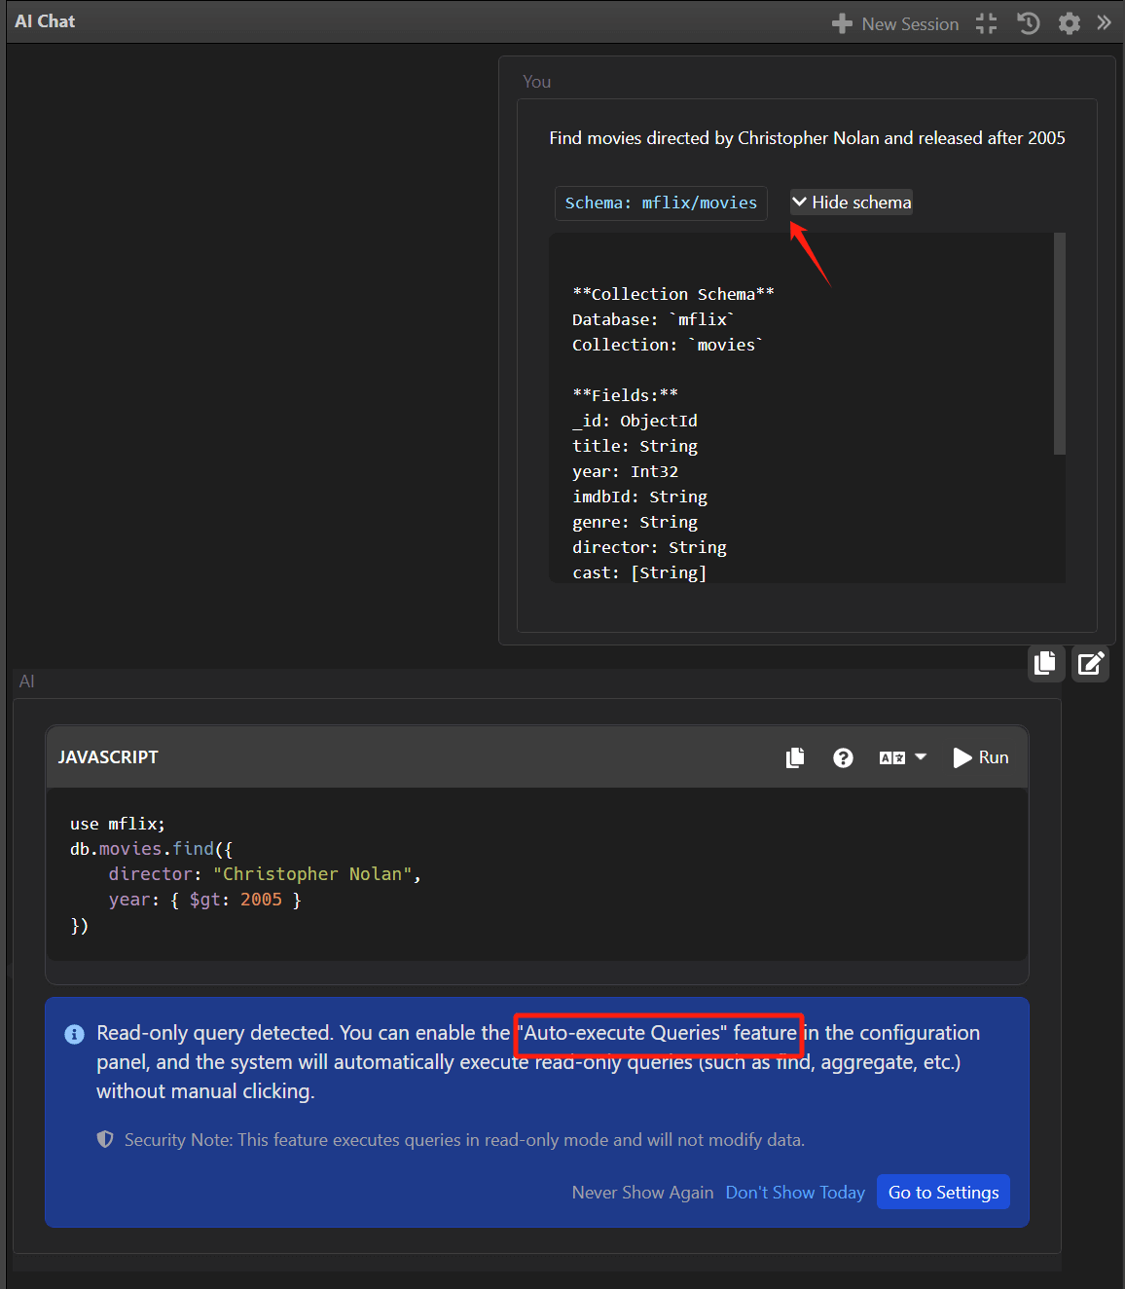
Task: Click the AI Chat panel title
Action: (x=45, y=21)
